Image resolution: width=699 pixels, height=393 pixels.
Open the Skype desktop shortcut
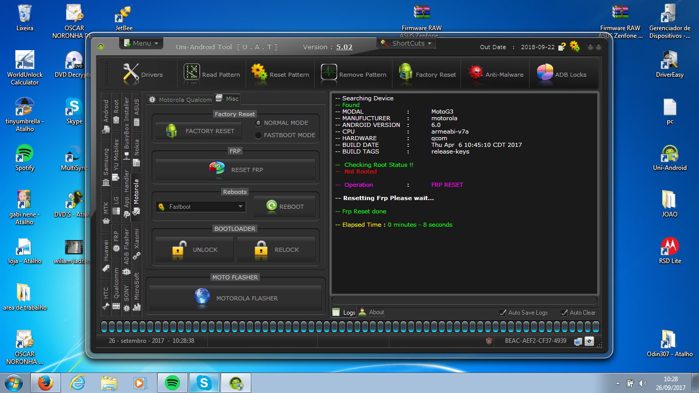coord(74,112)
